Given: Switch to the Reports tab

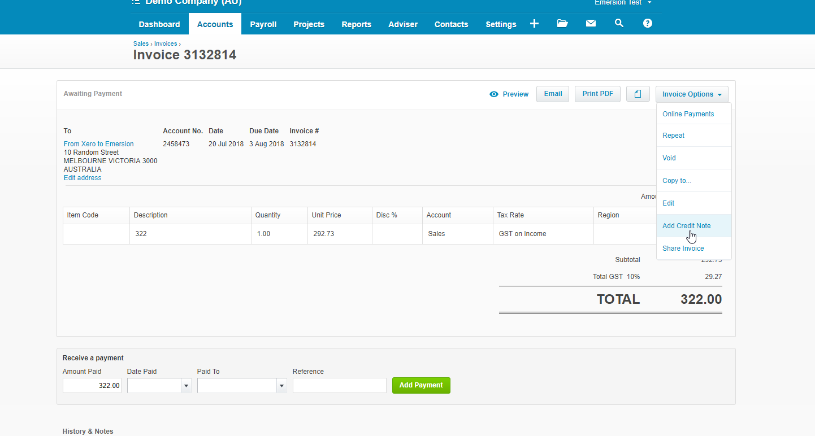Looking at the screenshot, I should 356,24.
